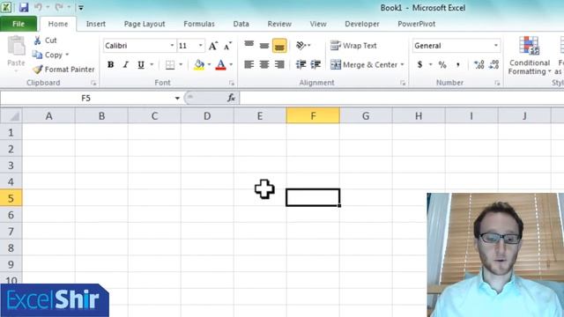Apply cell borders
This screenshot has width=564, height=317.
tap(170, 64)
